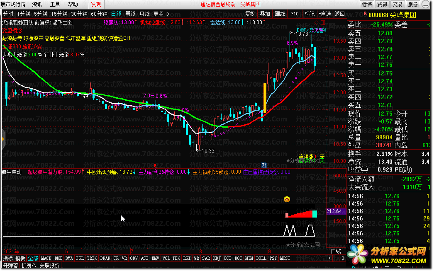This screenshot has width=434, height=271.
Task: Select the 15分钟 period tab
Action: 59,14
